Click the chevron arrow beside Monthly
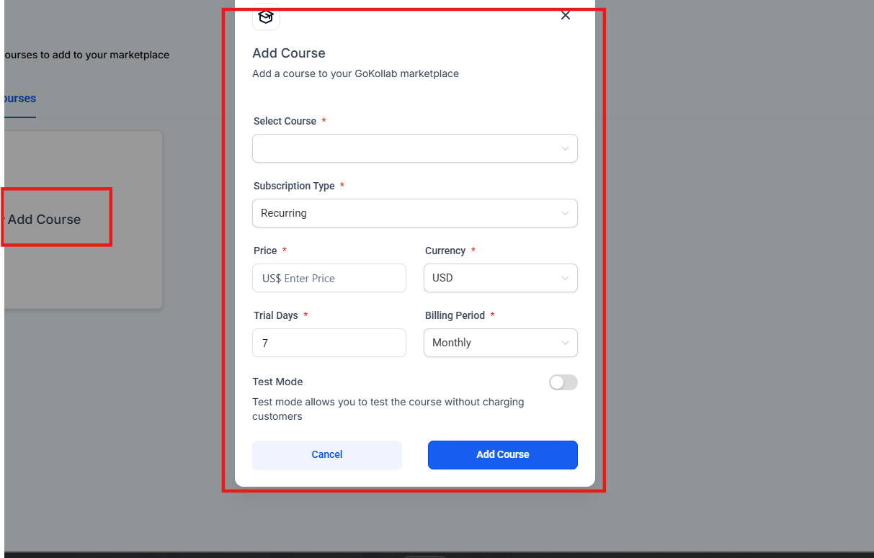874x558 pixels. 565,343
